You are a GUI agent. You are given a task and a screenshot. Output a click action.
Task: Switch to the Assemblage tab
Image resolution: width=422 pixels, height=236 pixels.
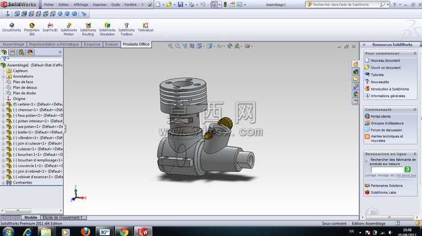pos(13,44)
